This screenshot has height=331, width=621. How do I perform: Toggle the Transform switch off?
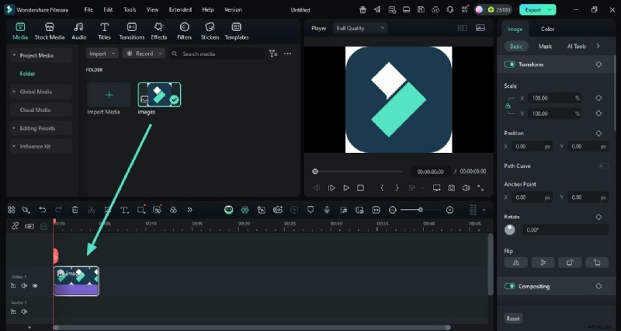point(509,64)
